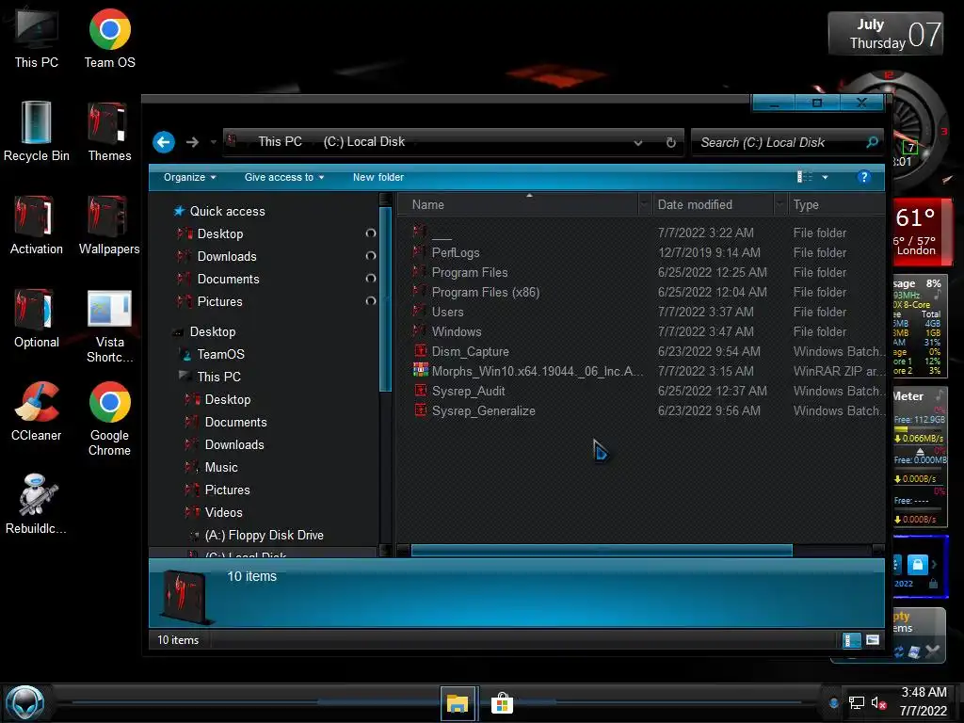Select TeamOS in navigation pane
The height and width of the screenshot is (723, 964).
pyautogui.click(x=213, y=354)
